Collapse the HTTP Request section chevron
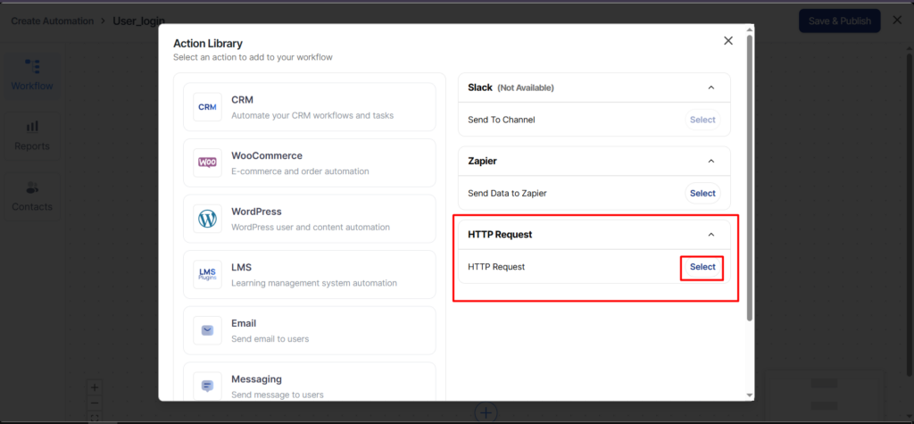The width and height of the screenshot is (914, 424). click(x=710, y=235)
